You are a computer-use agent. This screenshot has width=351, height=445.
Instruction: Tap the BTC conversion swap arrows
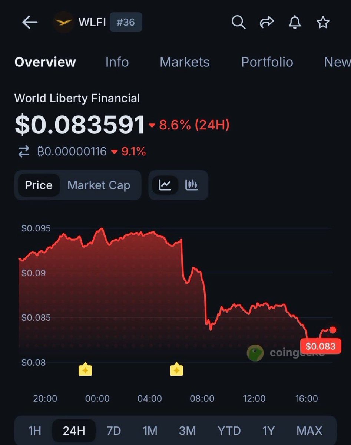(24, 151)
